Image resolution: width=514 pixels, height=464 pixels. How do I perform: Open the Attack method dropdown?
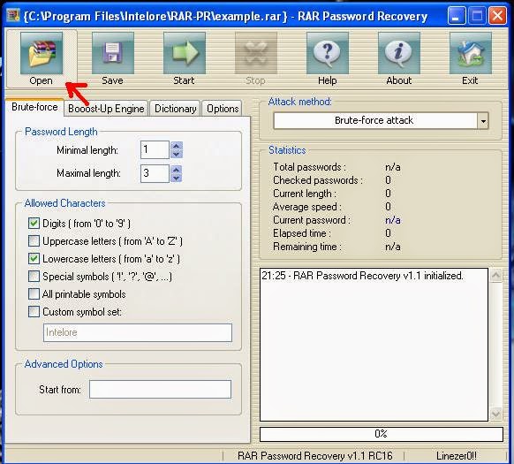click(x=483, y=121)
